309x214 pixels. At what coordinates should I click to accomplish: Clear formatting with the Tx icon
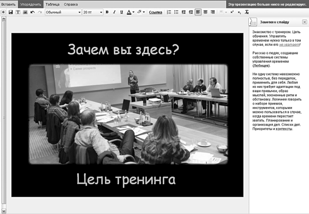click(x=247, y=12)
